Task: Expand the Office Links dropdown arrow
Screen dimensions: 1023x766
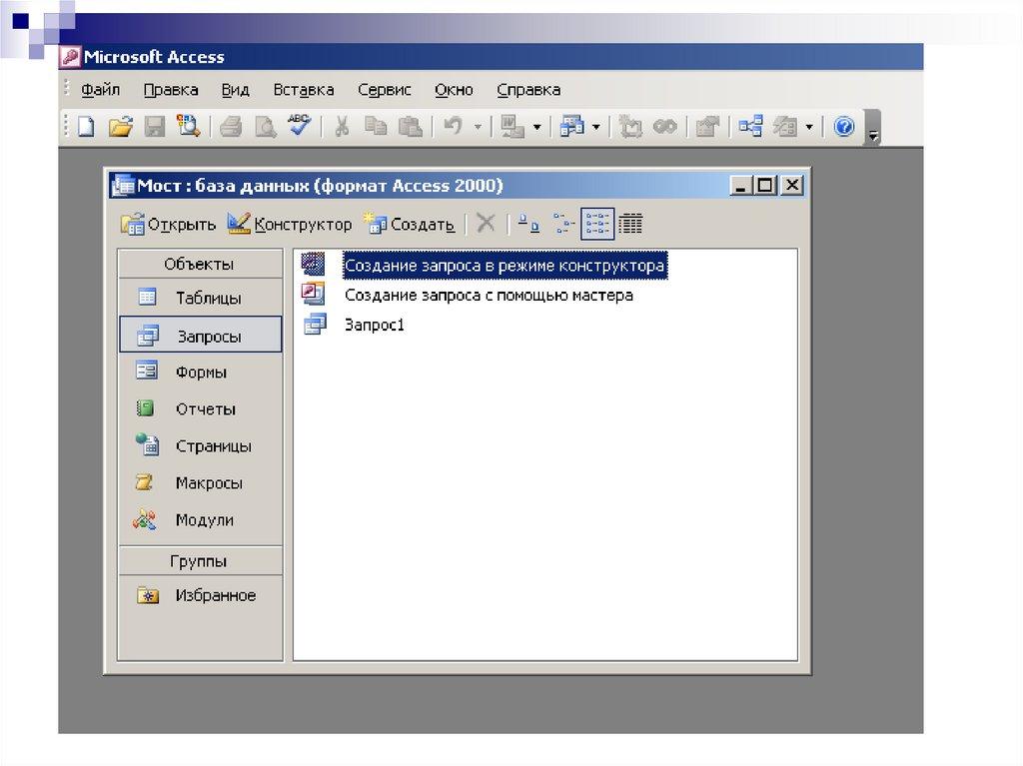Action: [536, 127]
